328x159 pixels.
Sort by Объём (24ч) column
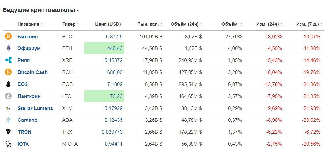[x=187, y=24]
